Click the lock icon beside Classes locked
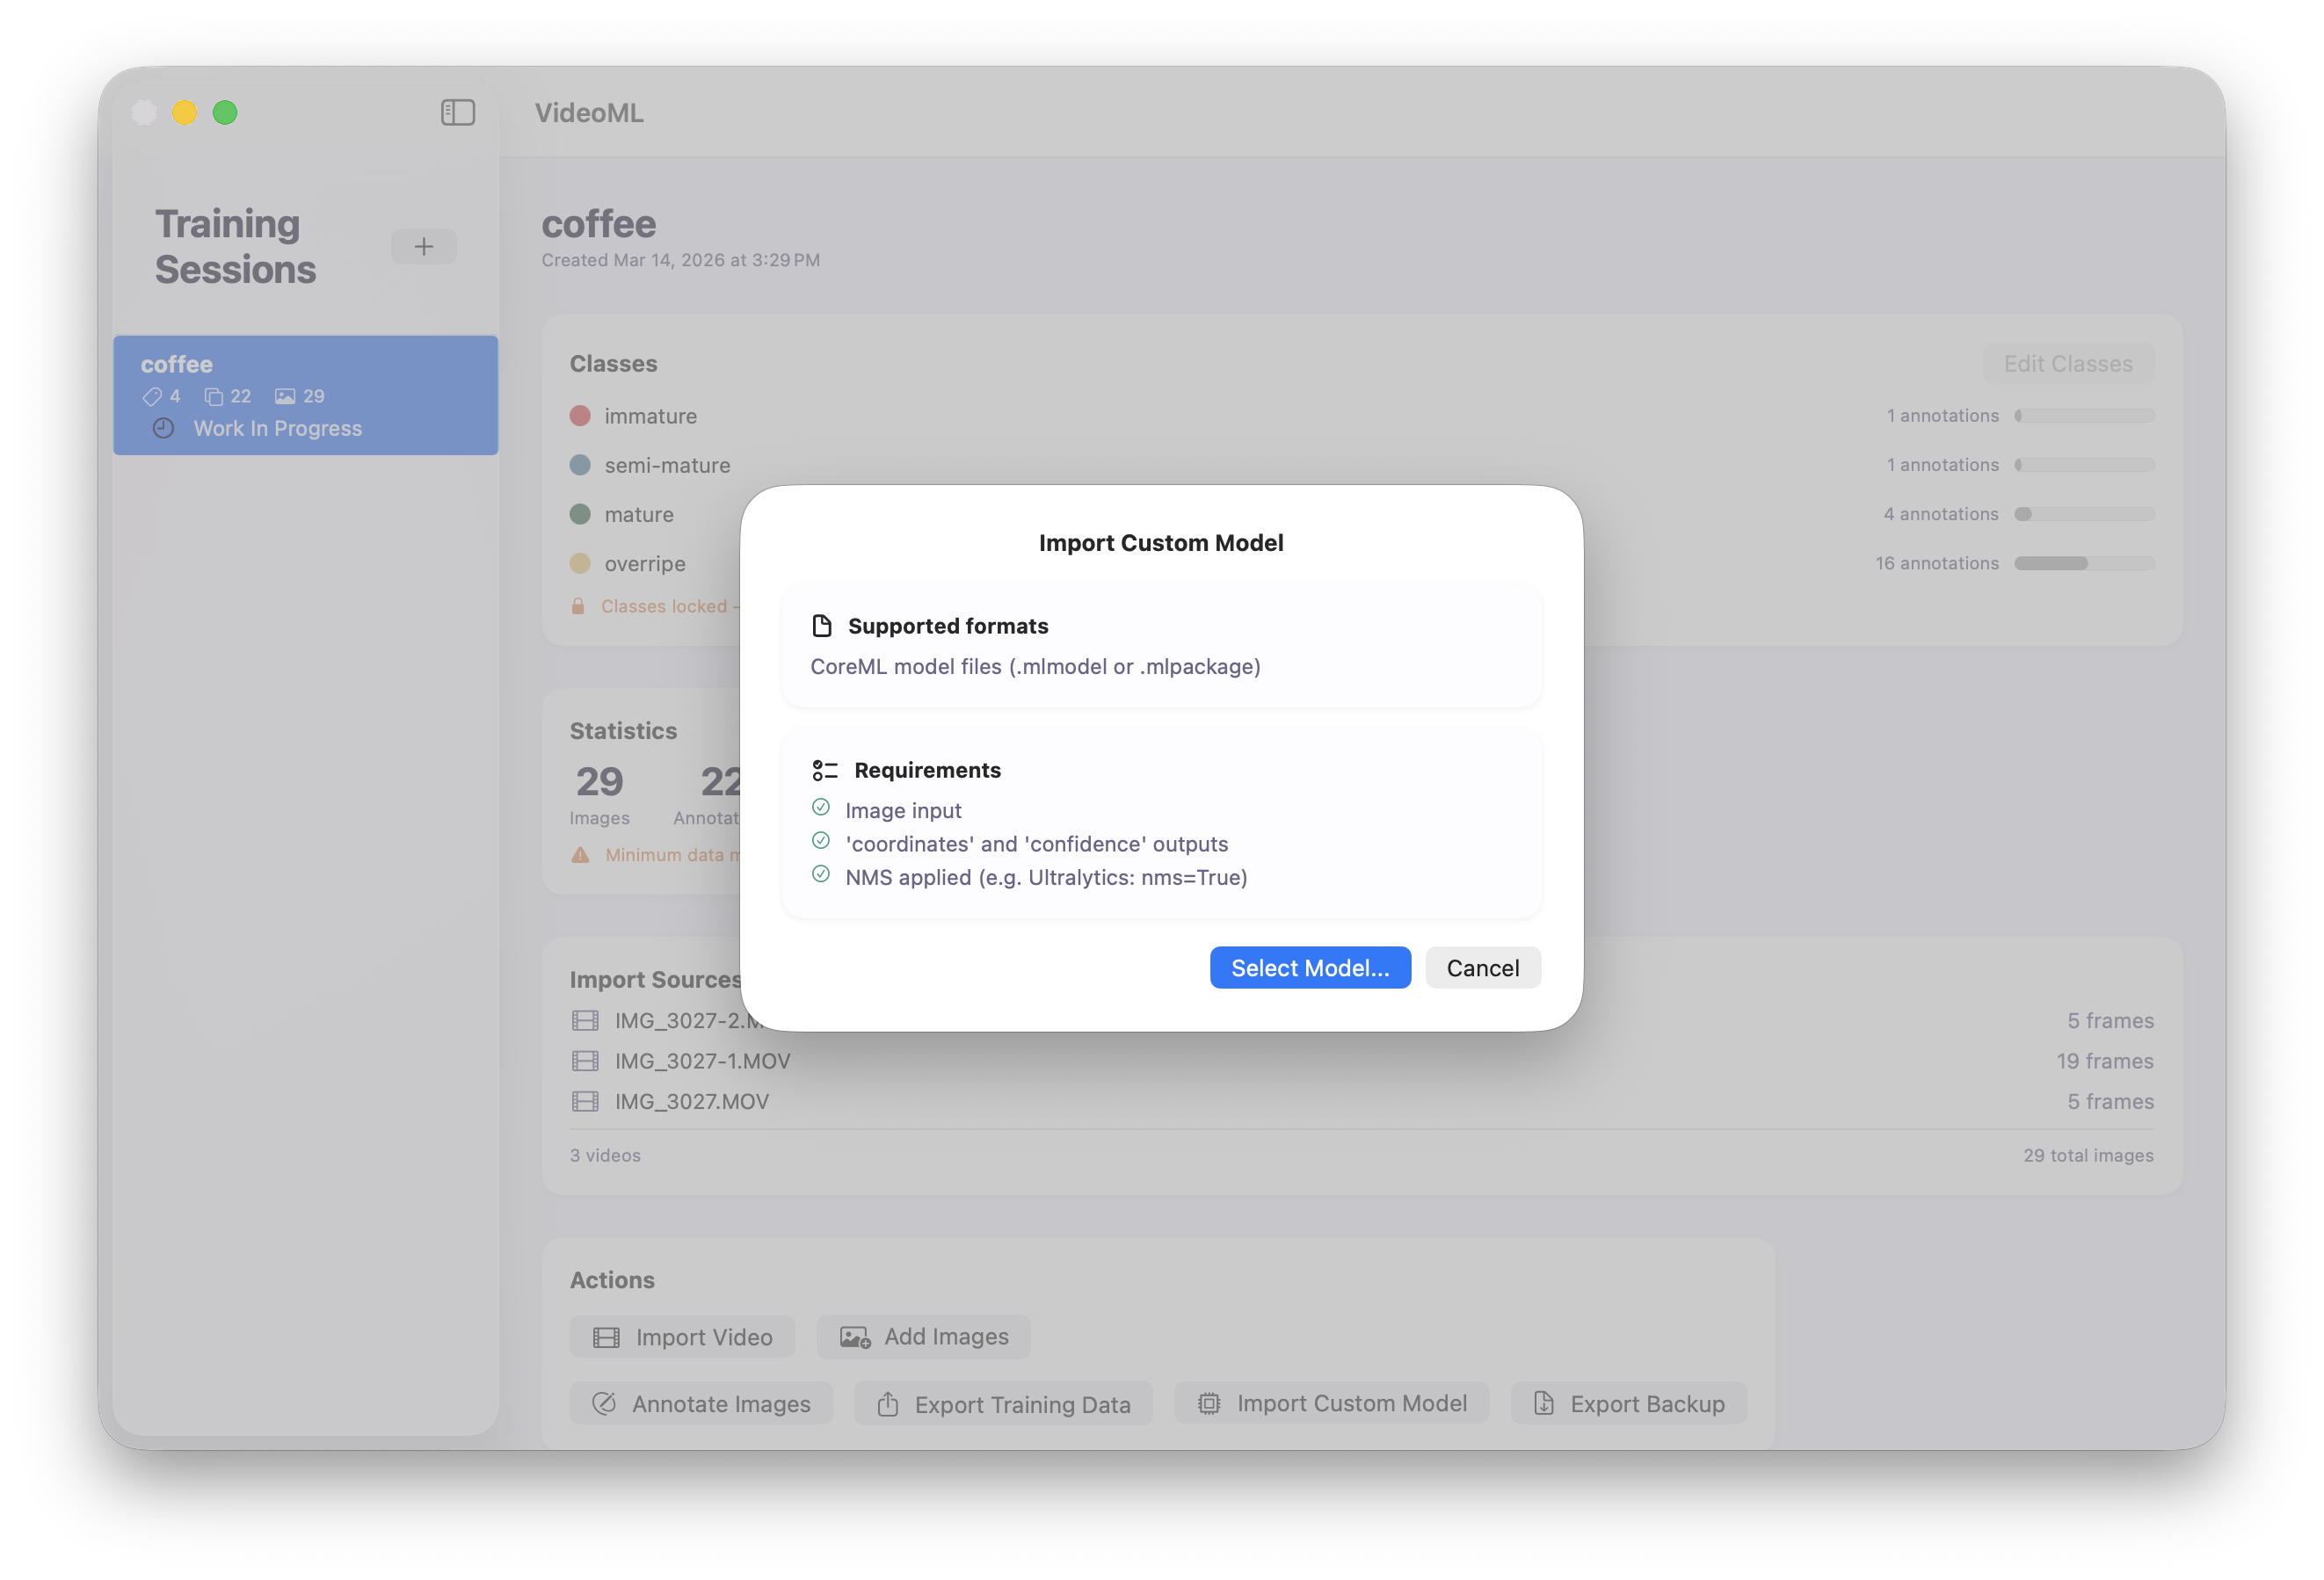The width and height of the screenshot is (2324, 1580). 578,606
